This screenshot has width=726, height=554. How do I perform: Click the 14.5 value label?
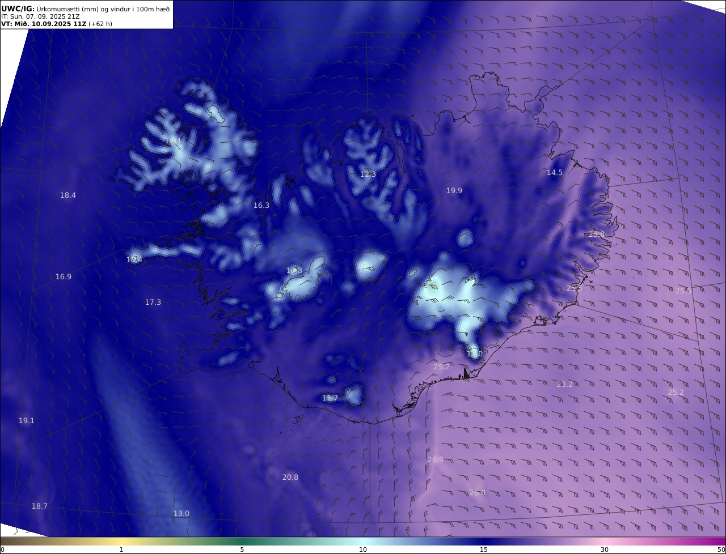coord(555,173)
